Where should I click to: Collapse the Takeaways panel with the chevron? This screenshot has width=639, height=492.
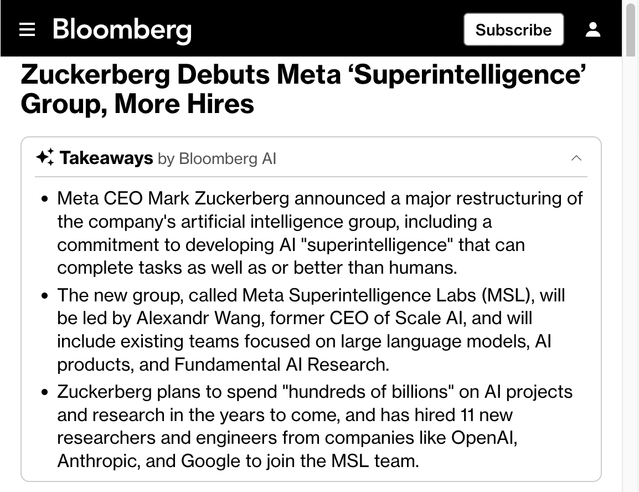pos(576,158)
